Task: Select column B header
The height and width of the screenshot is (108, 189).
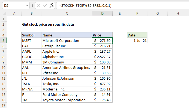Action: pyautogui.click(x=32, y=13)
